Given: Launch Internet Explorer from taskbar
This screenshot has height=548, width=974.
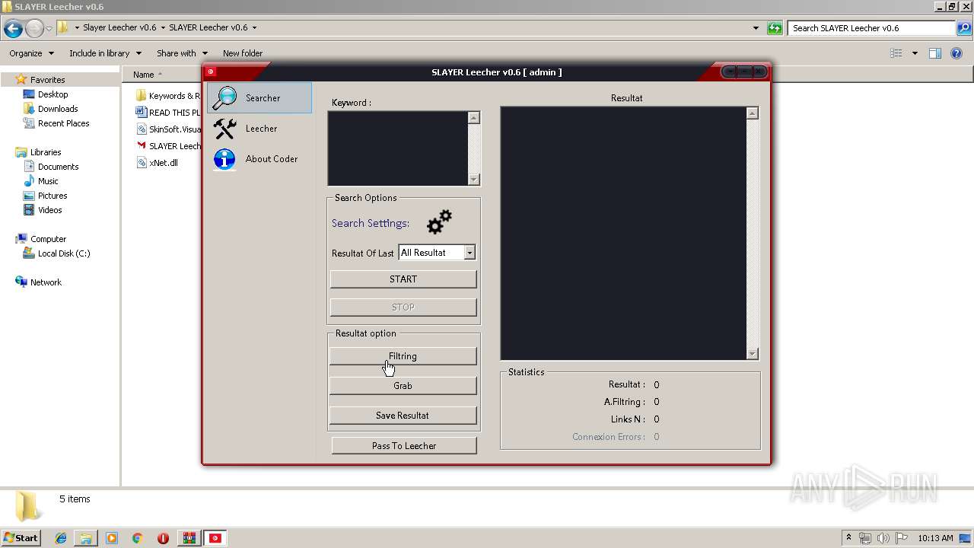Looking at the screenshot, I should (61, 538).
